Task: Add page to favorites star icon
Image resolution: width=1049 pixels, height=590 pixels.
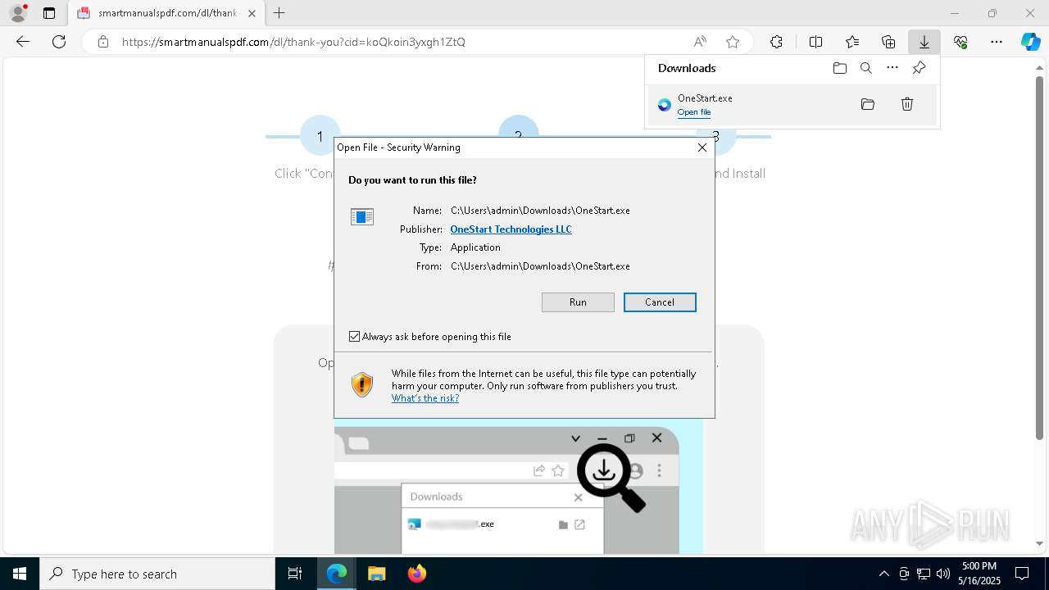Action: coord(733,42)
